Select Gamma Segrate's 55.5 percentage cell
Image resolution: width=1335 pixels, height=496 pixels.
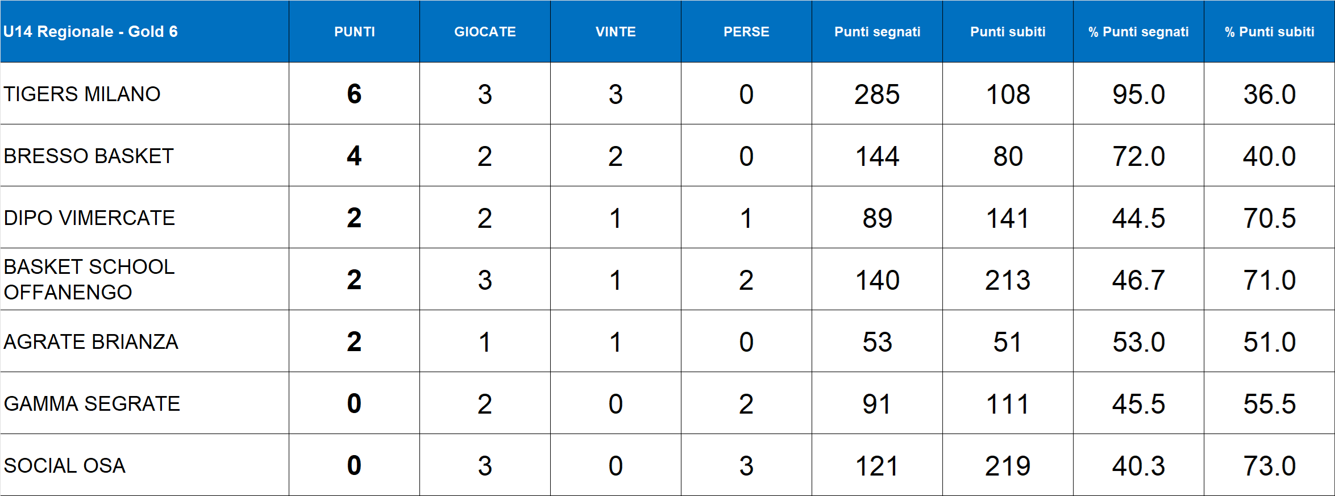(1269, 404)
